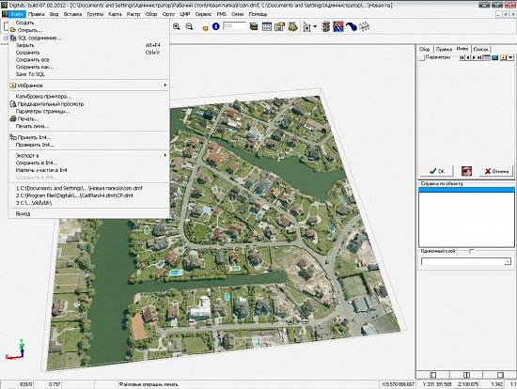Screen dimensions: 517x389
Task: Click the traffic light toolbar icon
Action: click(x=326, y=26)
